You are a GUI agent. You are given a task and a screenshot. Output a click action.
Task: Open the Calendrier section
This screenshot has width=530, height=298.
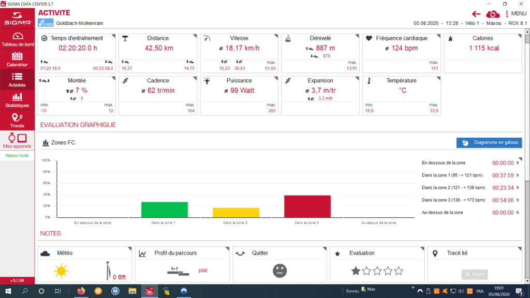point(17,59)
